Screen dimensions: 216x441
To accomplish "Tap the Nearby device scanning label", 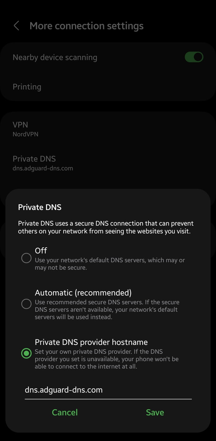I will 55,57.
